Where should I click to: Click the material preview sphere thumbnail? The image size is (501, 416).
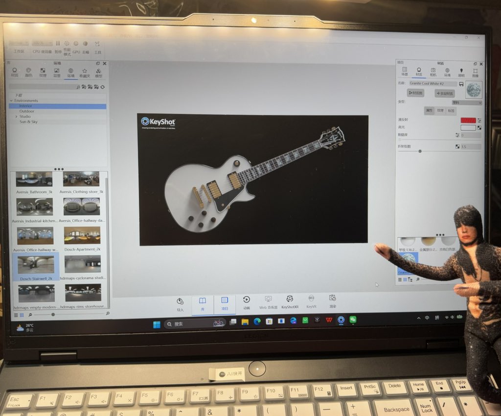point(474,90)
